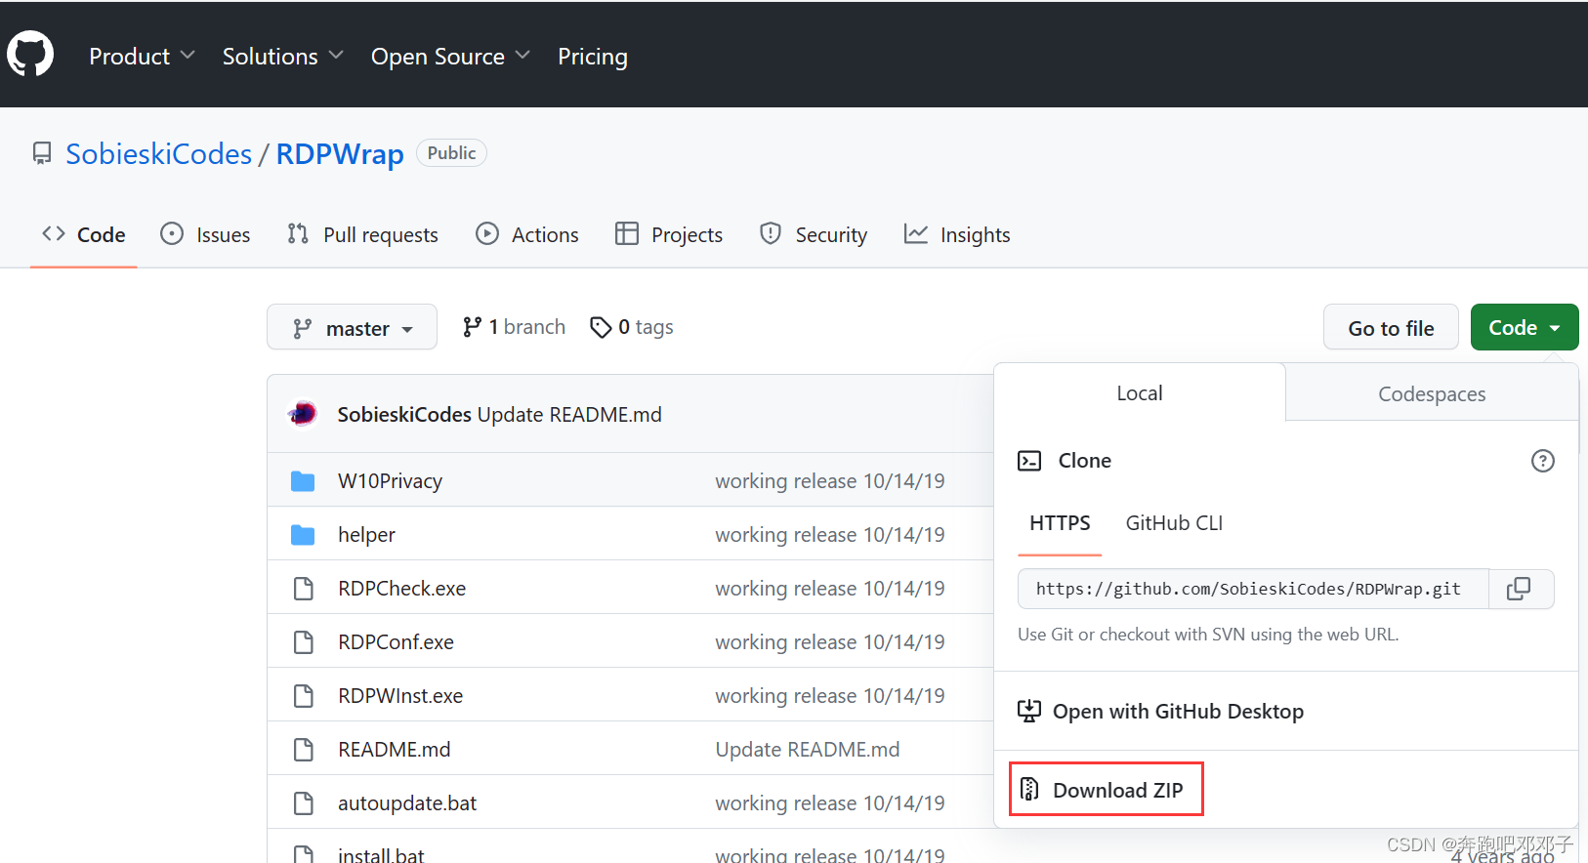This screenshot has width=1588, height=863.
Task: Open the W10Privacy folder
Action: (390, 481)
